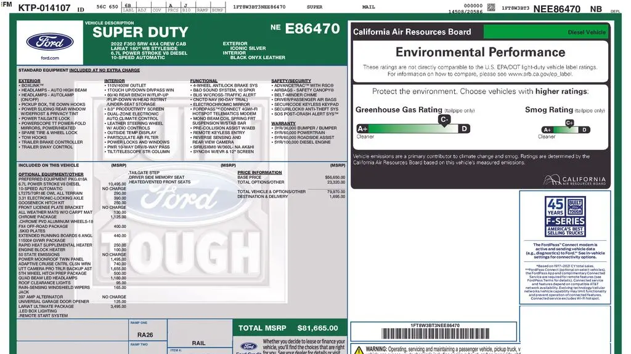Click the C- marker on Greenhouse Gas Rating scale
631x354 pixels.
(444, 120)
